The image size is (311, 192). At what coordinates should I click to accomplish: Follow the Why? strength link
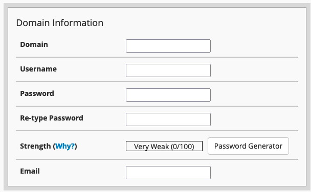click(x=65, y=146)
